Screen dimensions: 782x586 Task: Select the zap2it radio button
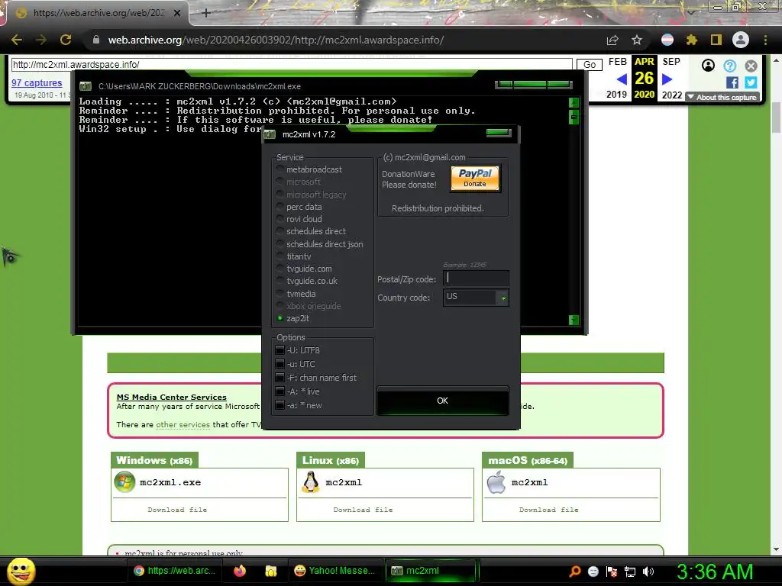tap(280, 318)
